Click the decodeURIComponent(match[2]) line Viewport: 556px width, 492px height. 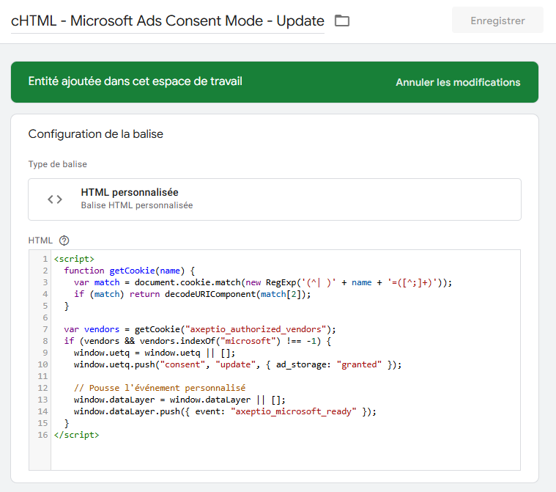point(192,294)
